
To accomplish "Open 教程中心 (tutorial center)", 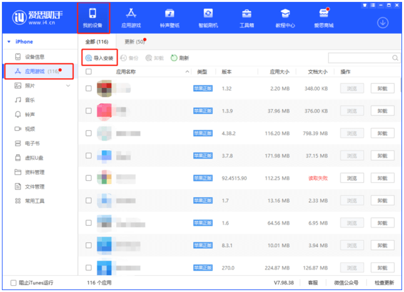I will [x=285, y=17].
